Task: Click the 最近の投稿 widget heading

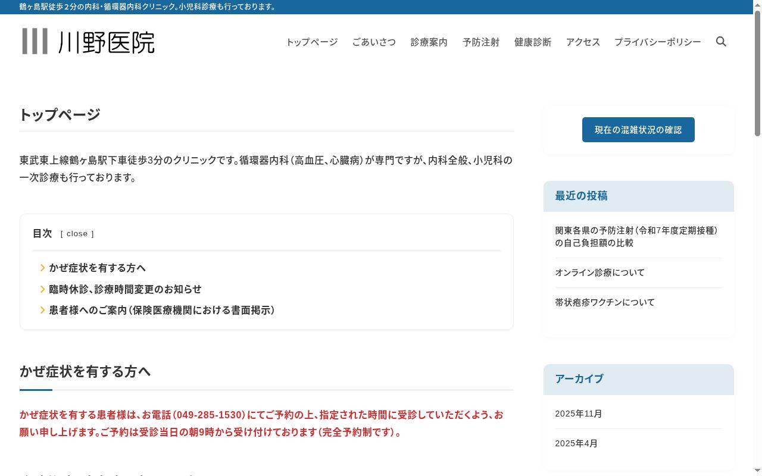Action: click(x=582, y=196)
